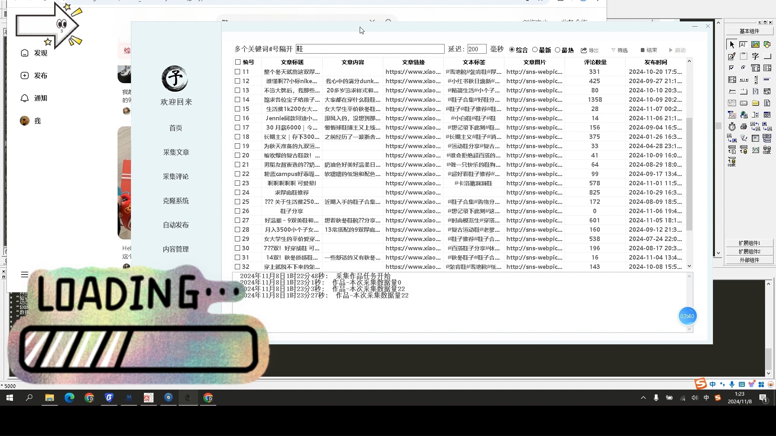
Task: Pick the first ODBC external database icon
Action: (x=767, y=150)
